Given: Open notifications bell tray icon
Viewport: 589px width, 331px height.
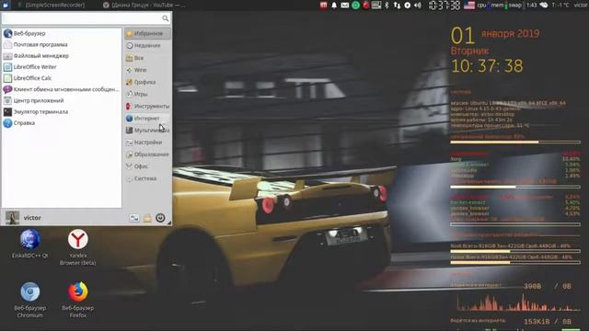Looking at the screenshot, I should click(334, 5).
